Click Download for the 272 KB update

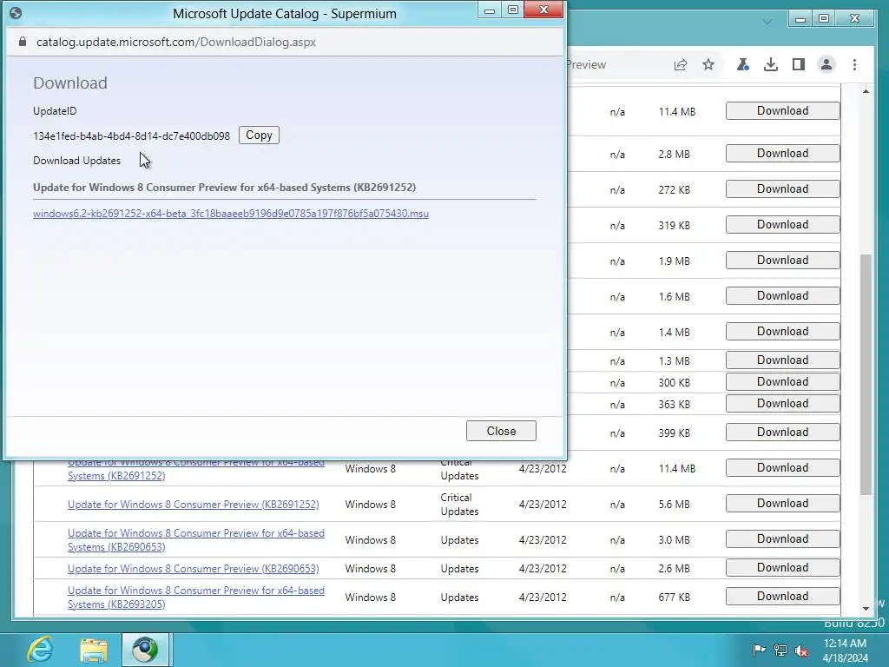[782, 189]
